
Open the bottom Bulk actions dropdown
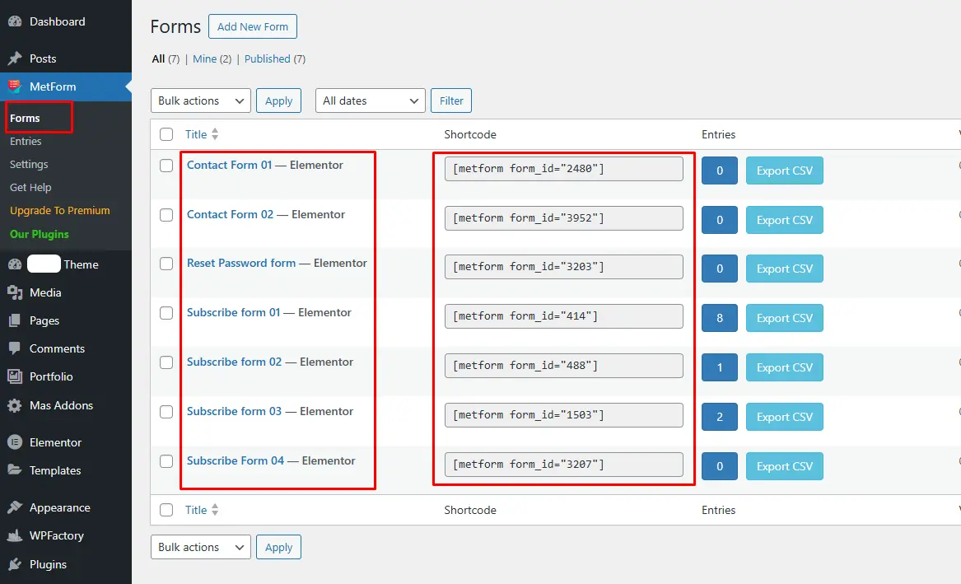pos(200,547)
